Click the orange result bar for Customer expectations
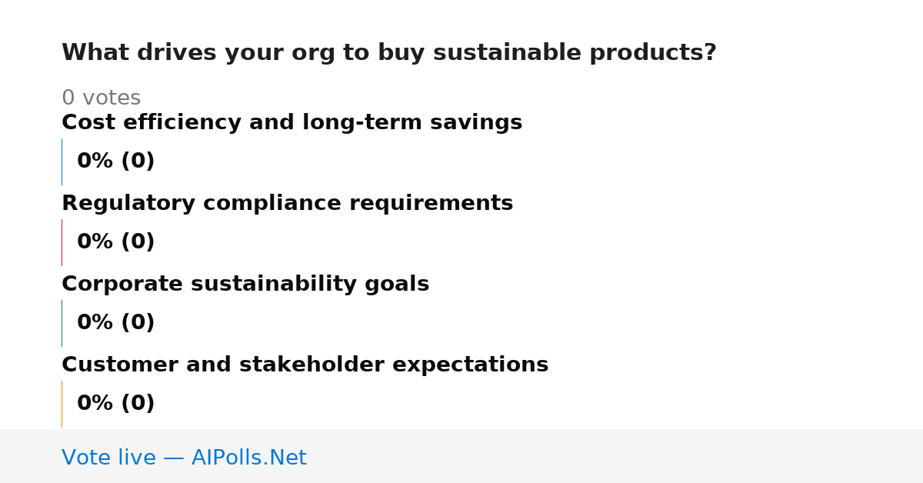The height and width of the screenshot is (483, 923). click(x=62, y=404)
